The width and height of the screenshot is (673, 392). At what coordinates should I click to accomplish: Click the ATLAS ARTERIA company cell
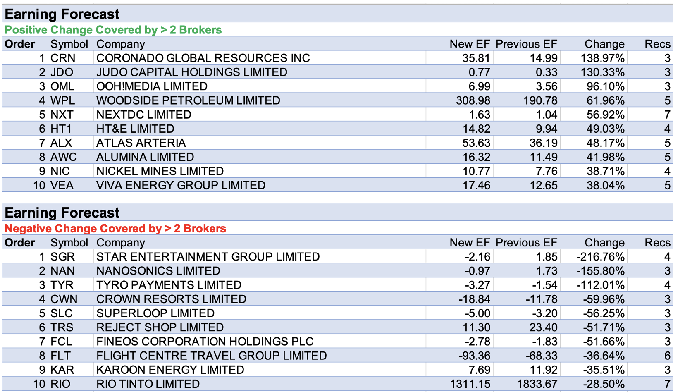point(141,143)
